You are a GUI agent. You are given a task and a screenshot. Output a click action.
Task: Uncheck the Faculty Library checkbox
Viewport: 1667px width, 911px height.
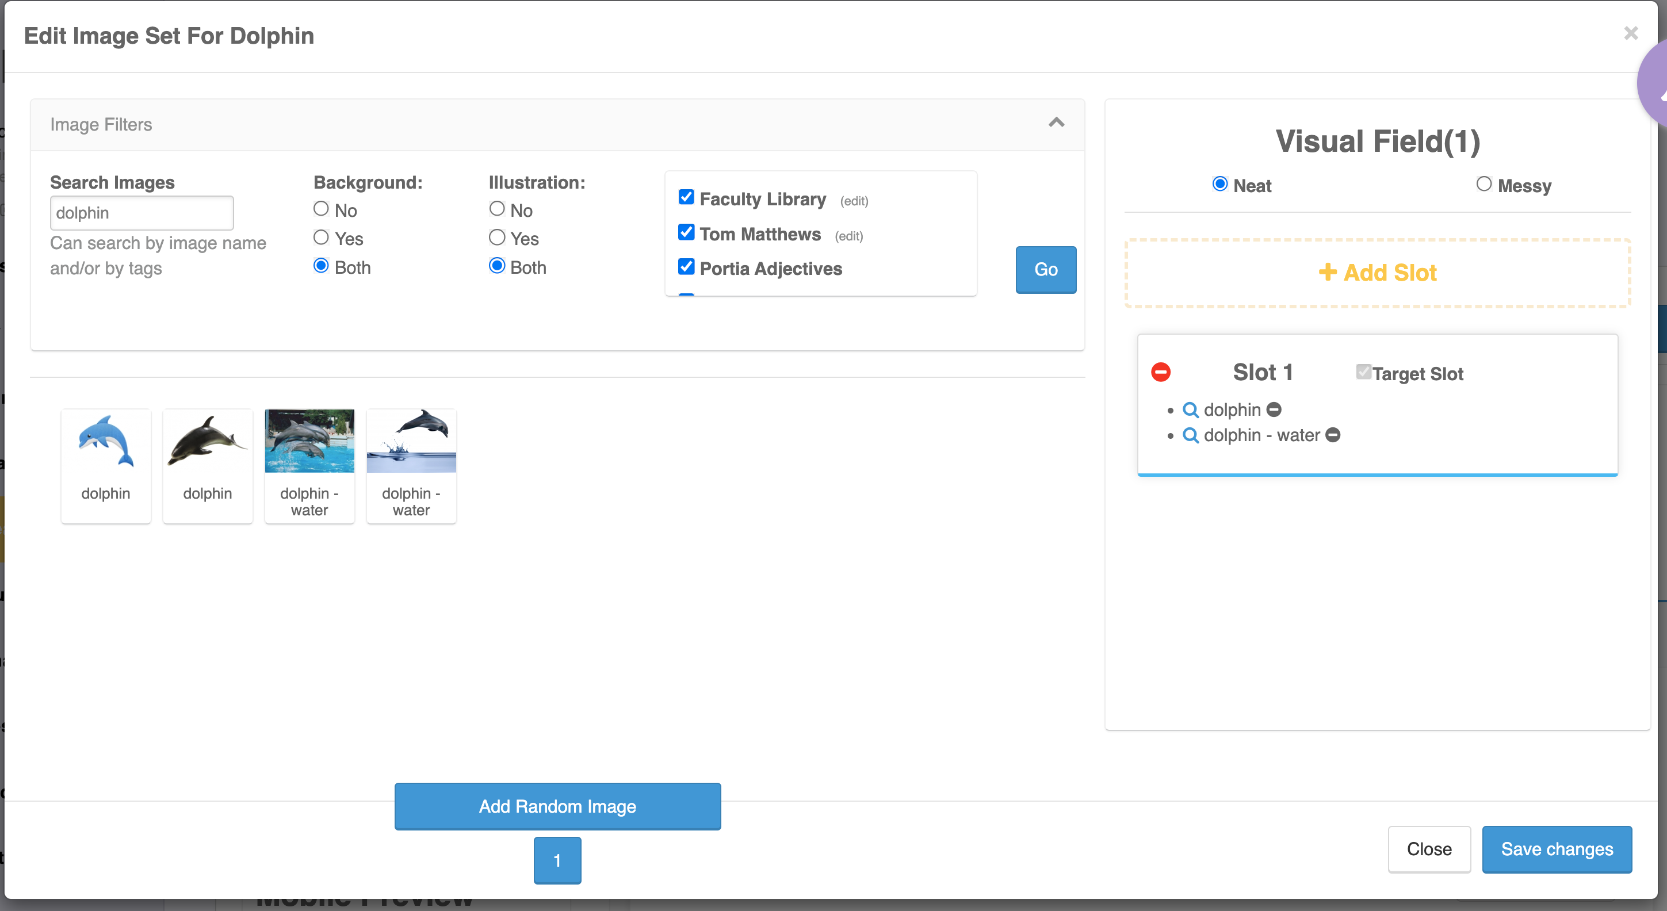(x=686, y=197)
